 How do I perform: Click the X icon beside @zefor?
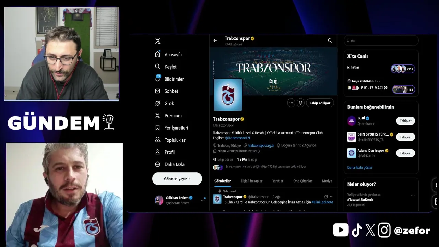coord(370,230)
